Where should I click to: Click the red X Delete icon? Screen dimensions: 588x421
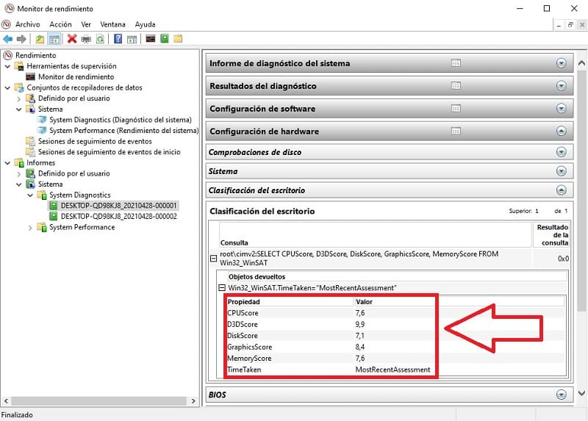click(72, 39)
